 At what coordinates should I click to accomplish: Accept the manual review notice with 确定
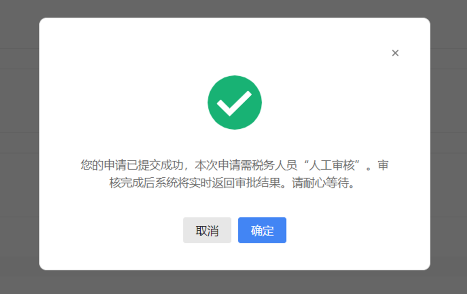click(262, 230)
